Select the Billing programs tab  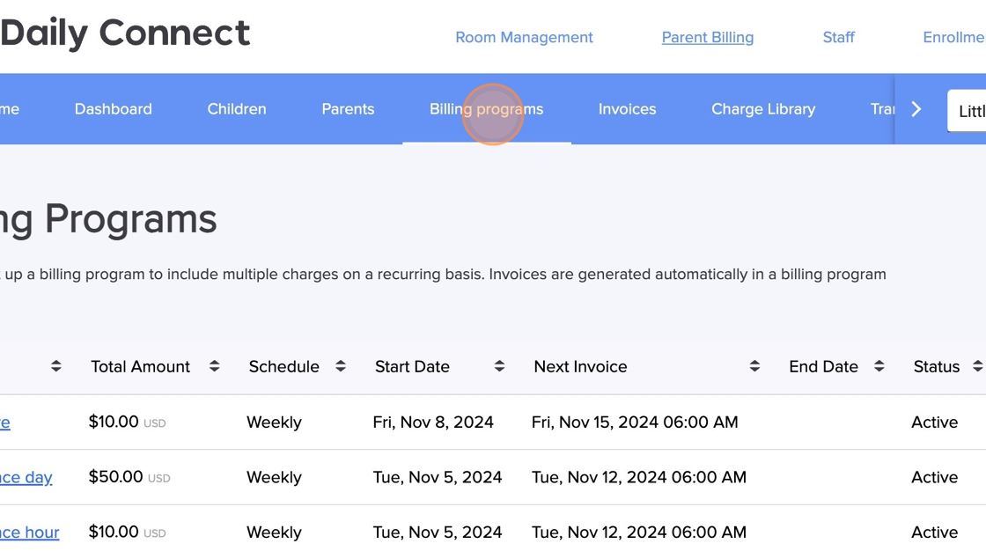pyautogui.click(x=486, y=109)
